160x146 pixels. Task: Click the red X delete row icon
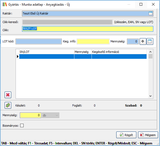click(x=8, y=95)
